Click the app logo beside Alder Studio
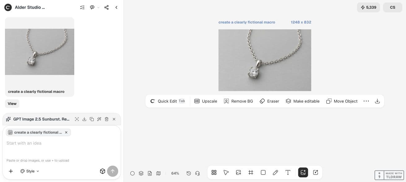The image size is (406, 182). [8, 7]
